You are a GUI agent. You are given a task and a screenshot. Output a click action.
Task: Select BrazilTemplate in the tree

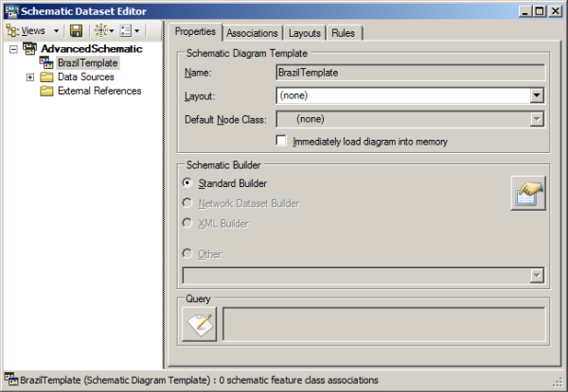click(88, 63)
